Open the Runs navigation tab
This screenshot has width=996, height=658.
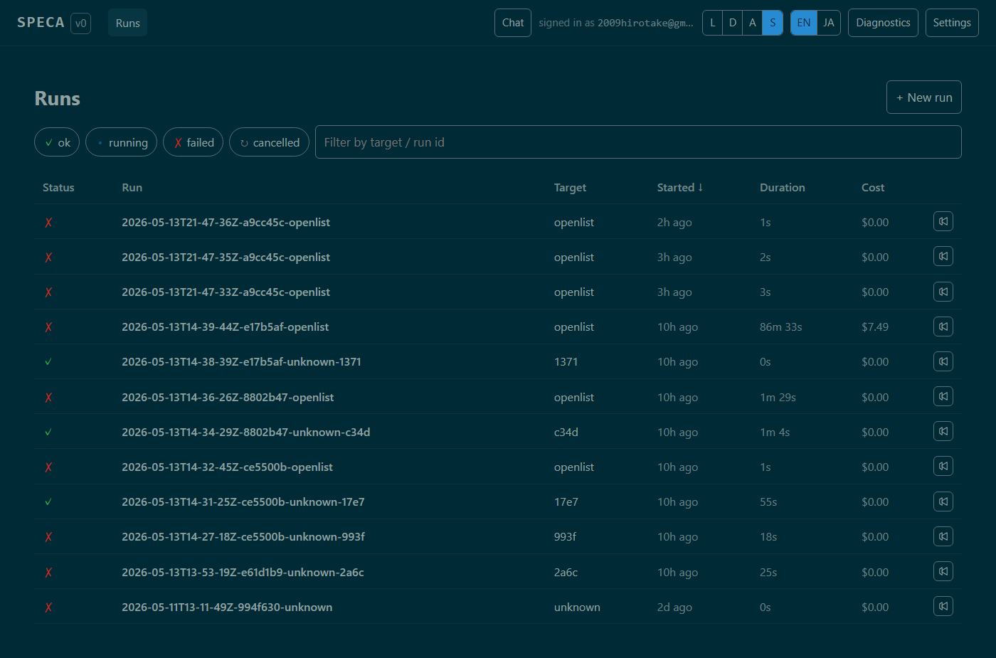(128, 23)
